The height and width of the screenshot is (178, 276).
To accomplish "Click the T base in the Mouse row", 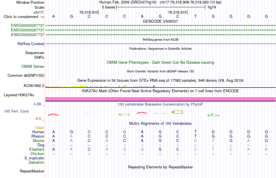I will [x=213, y=141].
